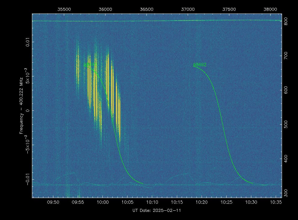Select the 37500 top axis tick label

tap(229, 9)
